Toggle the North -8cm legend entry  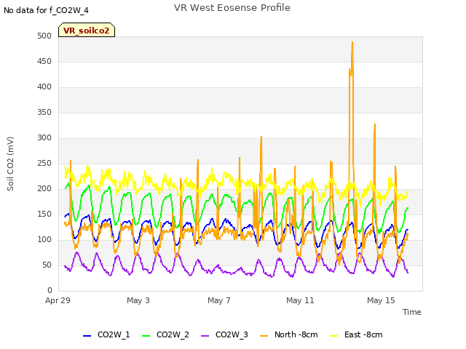pyautogui.click(x=289, y=334)
